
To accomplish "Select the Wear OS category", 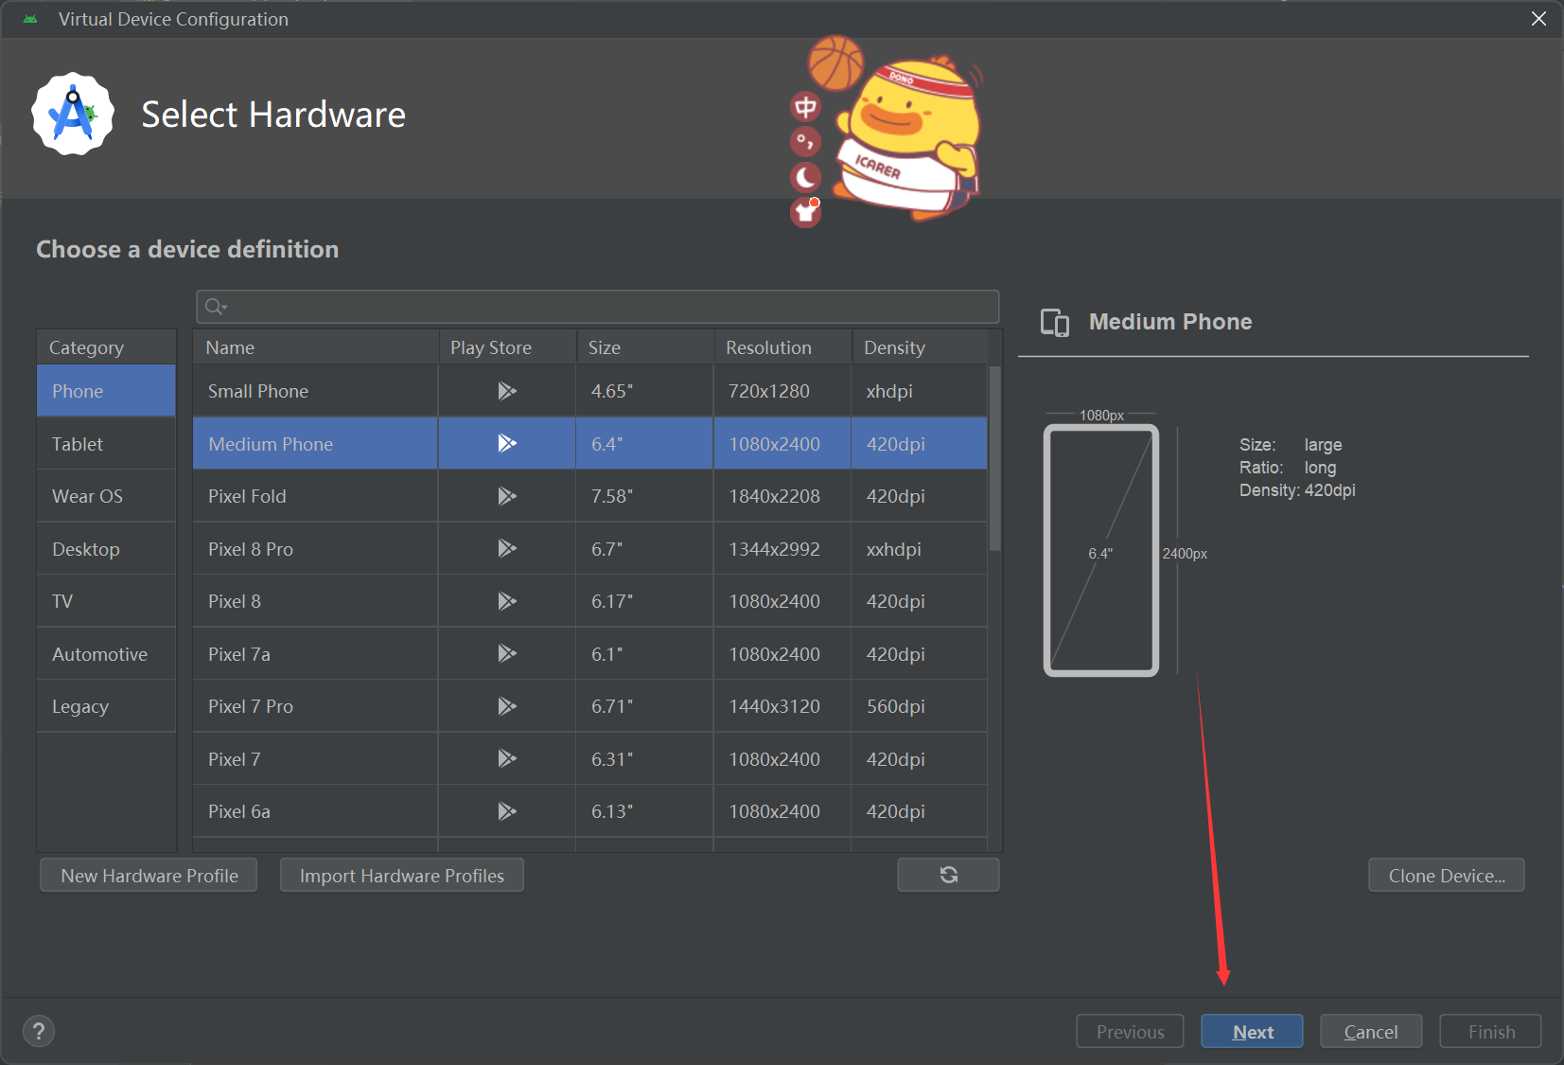I will 106,496.
